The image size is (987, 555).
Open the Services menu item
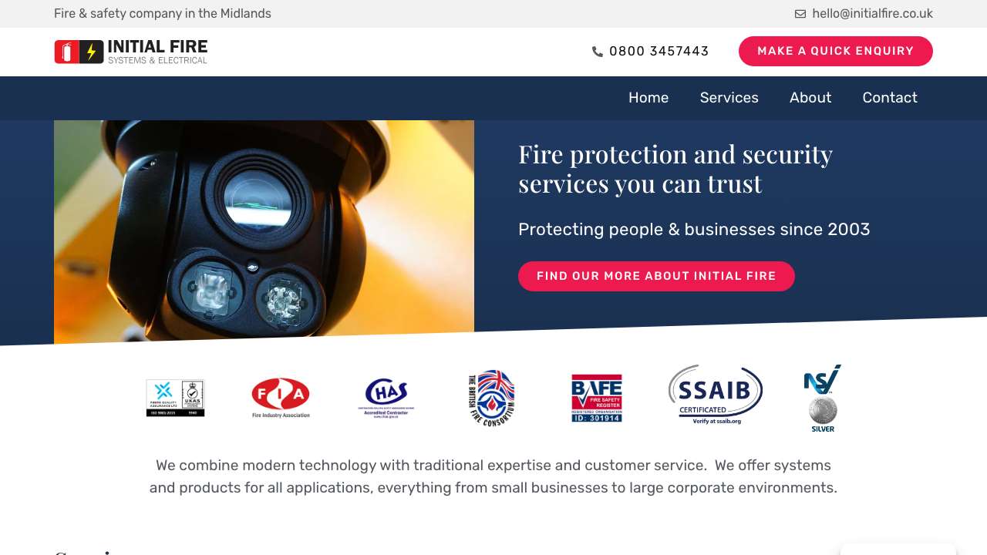pyautogui.click(x=729, y=98)
